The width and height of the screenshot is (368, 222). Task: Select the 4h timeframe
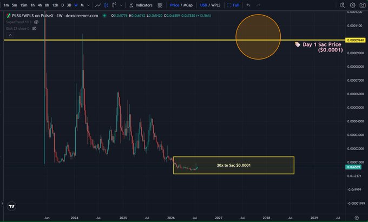click(40, 5)
